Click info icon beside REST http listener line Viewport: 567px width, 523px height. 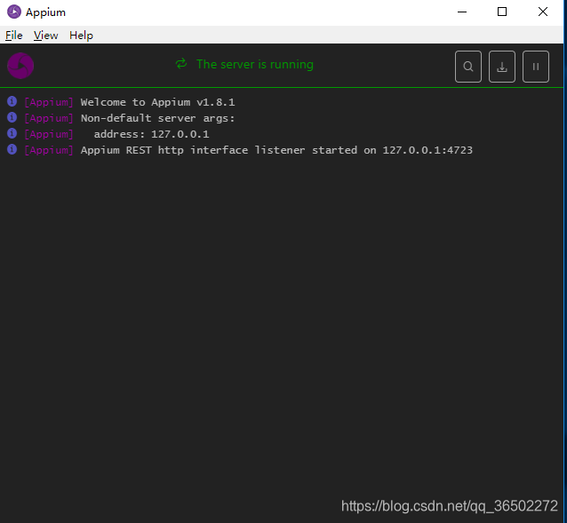click(x=12, y=149)
